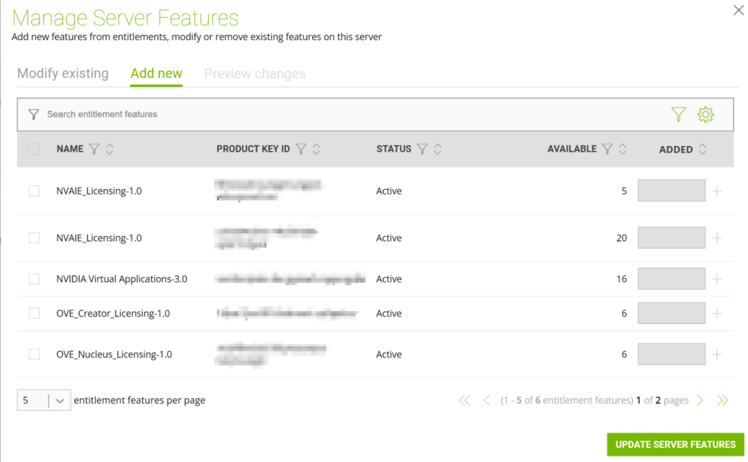Viewport: 748px width, 462px height.
Task: Click the OVE_Creator_Licensing-1.0 name
Action: pos(113,314)
